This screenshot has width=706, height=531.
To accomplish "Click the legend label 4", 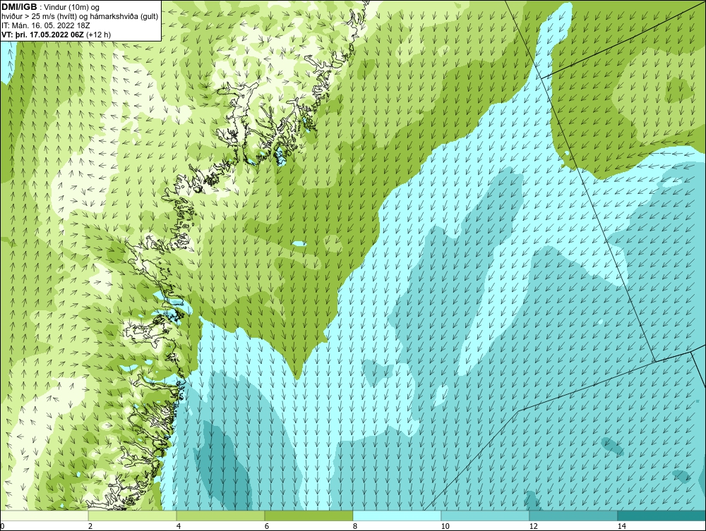I will [x=179, y=526].
